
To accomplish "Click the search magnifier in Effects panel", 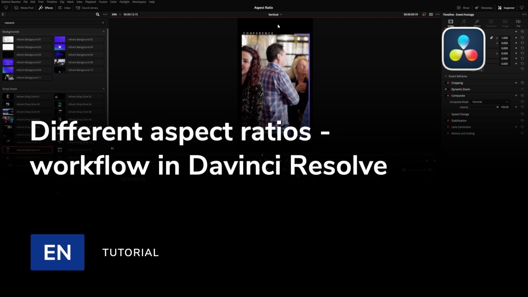I will 98,14.
